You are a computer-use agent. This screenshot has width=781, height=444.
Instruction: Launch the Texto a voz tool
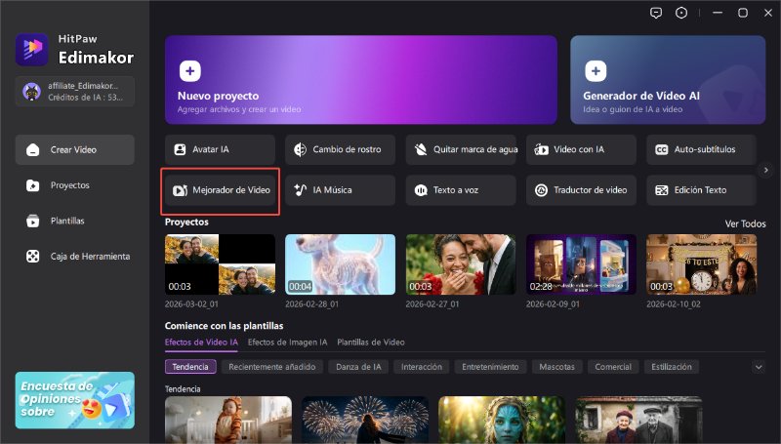(461, 190)
